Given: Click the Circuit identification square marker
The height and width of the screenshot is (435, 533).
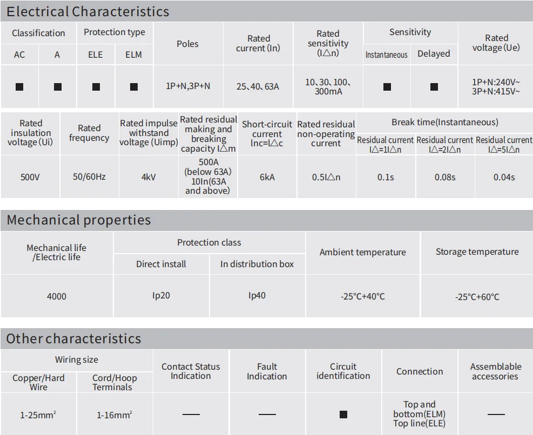Looking at the screenshot, I should [343, 414].
